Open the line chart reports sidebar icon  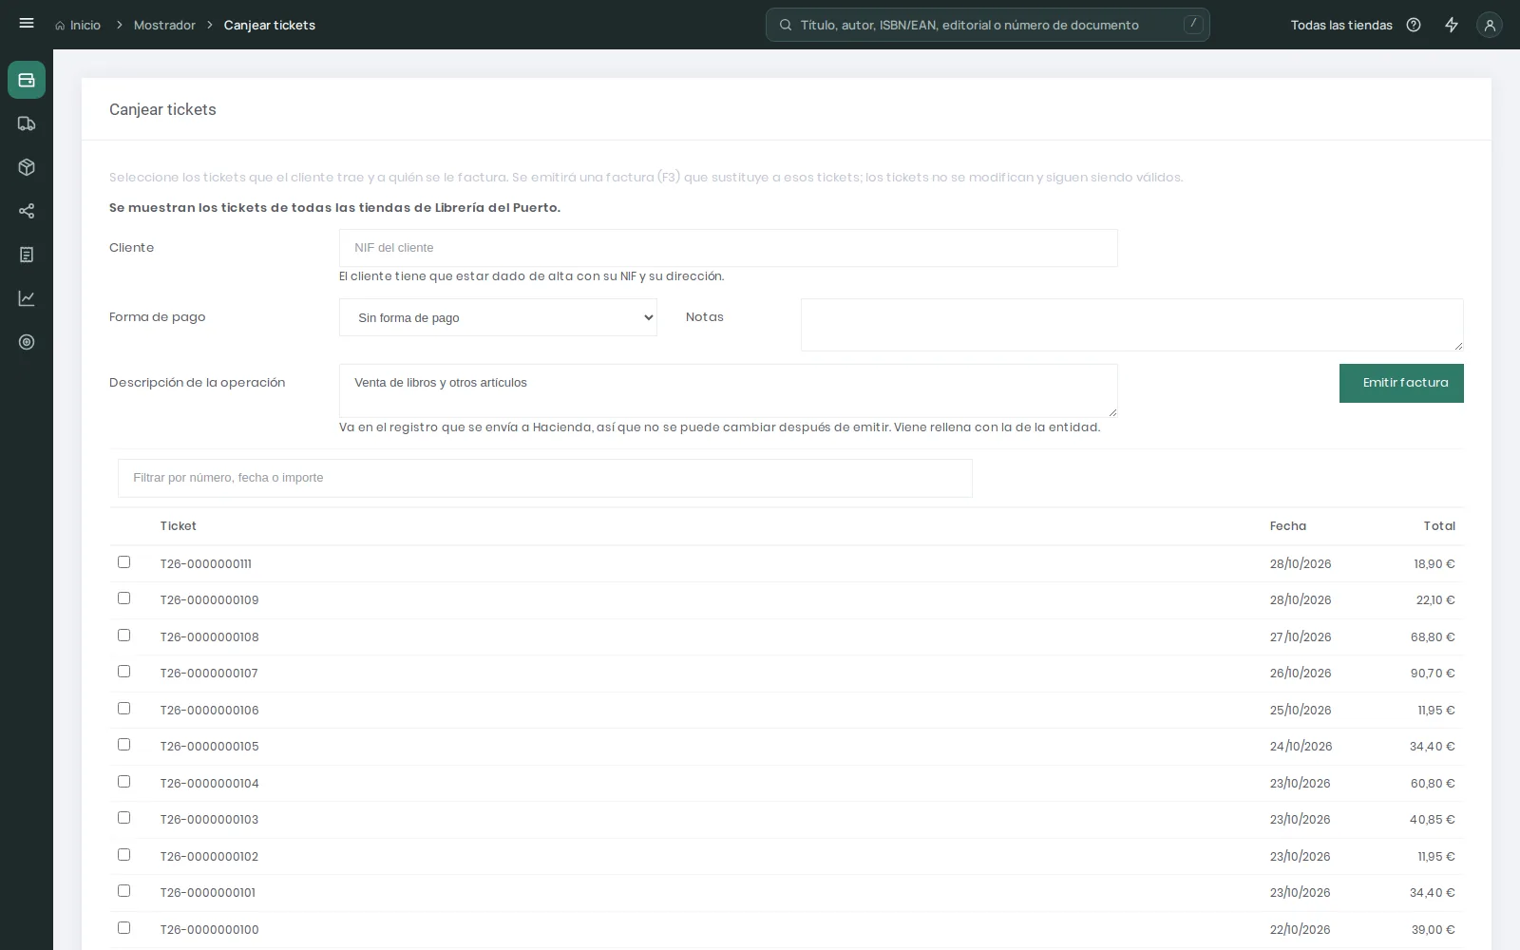(x=27, y=298)
